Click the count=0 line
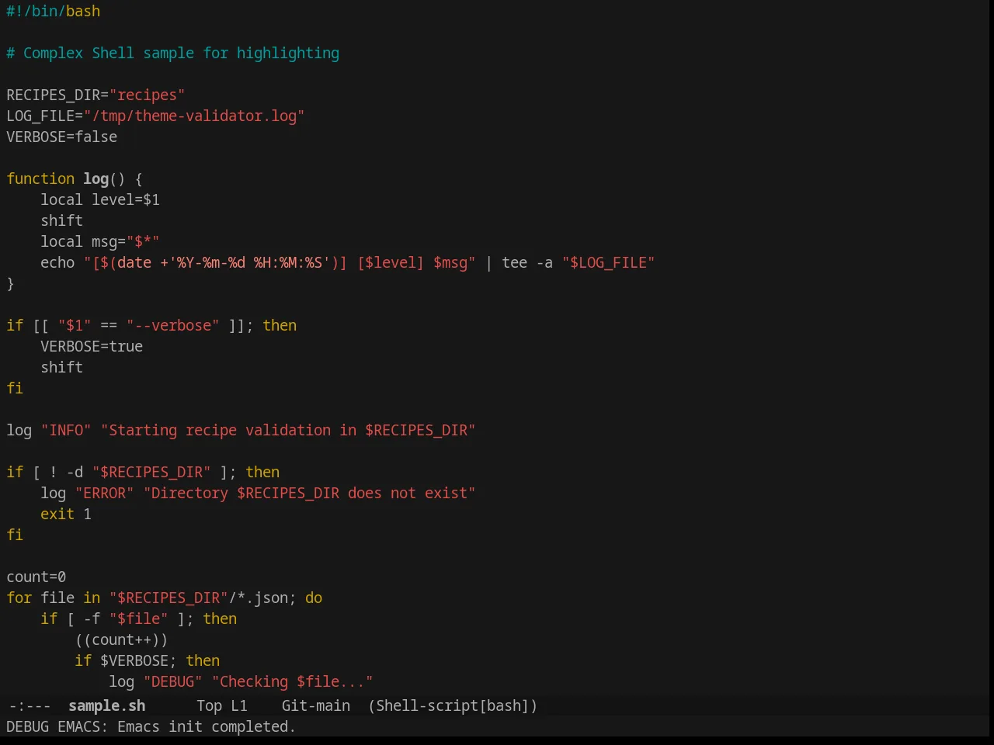This screenshot has height=745, width=994. (x=36, y=577)
